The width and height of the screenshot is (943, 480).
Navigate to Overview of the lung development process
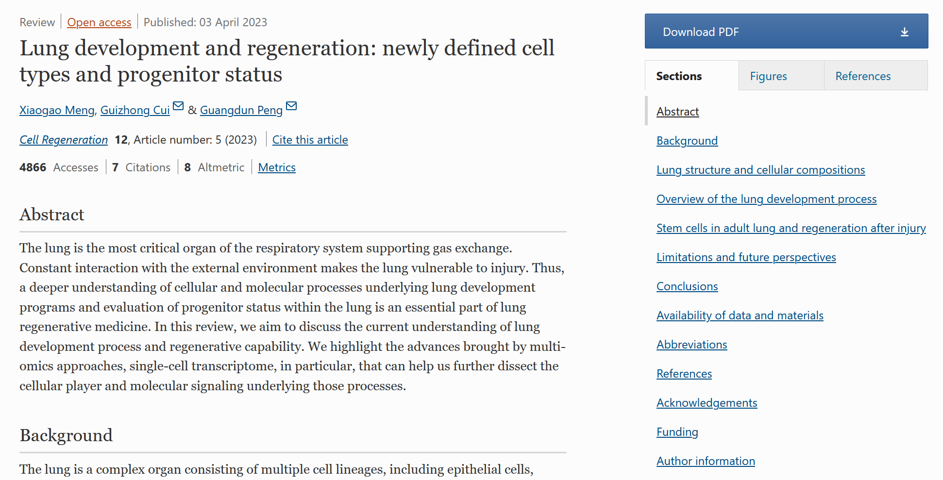click(766, 199)
